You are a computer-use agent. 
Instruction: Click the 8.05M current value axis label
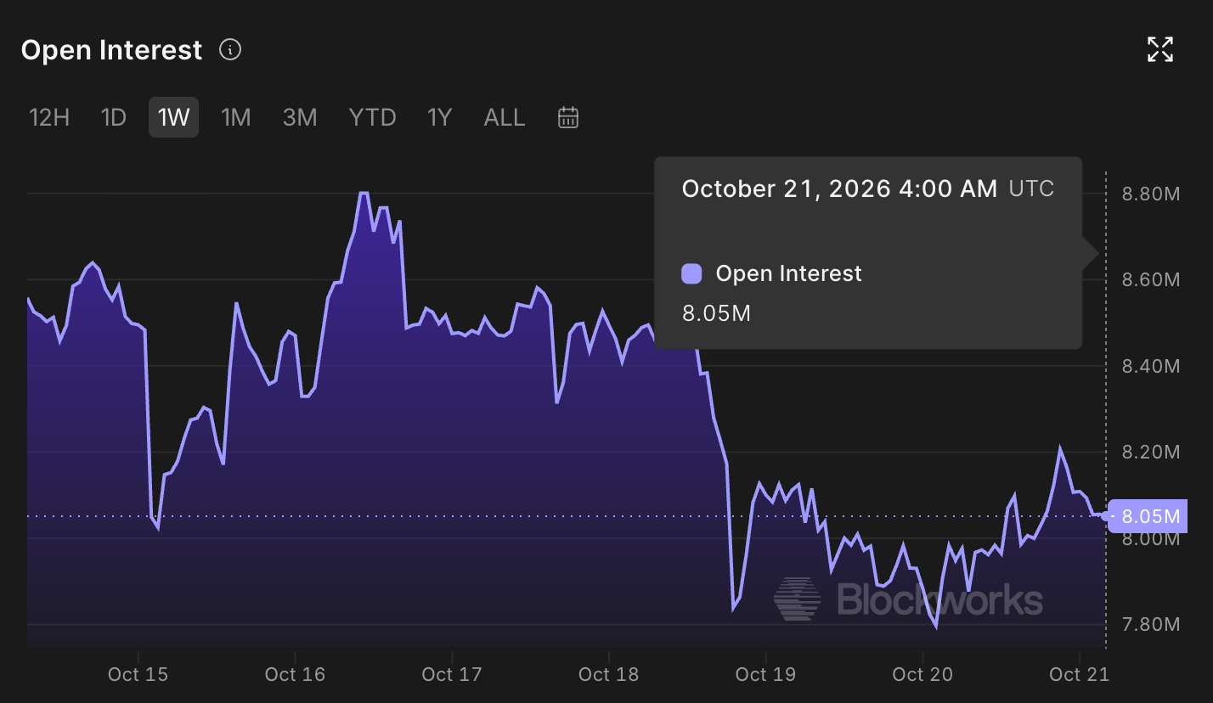point(1148,516)
